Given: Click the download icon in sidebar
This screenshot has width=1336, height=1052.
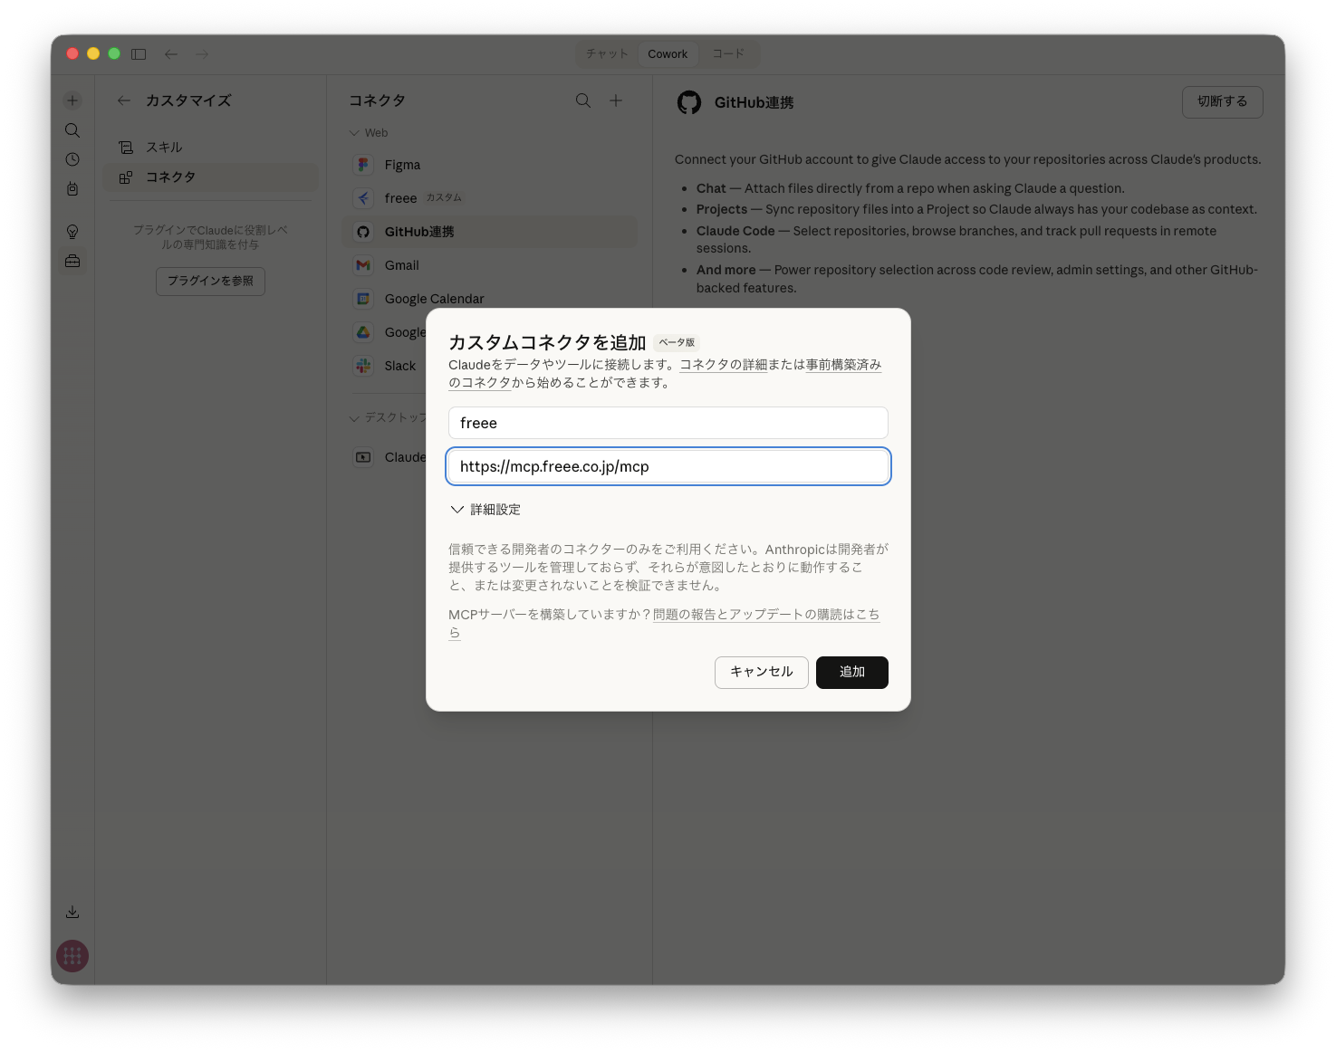Looking at the screenshot, I should click(x=72, y=912).
